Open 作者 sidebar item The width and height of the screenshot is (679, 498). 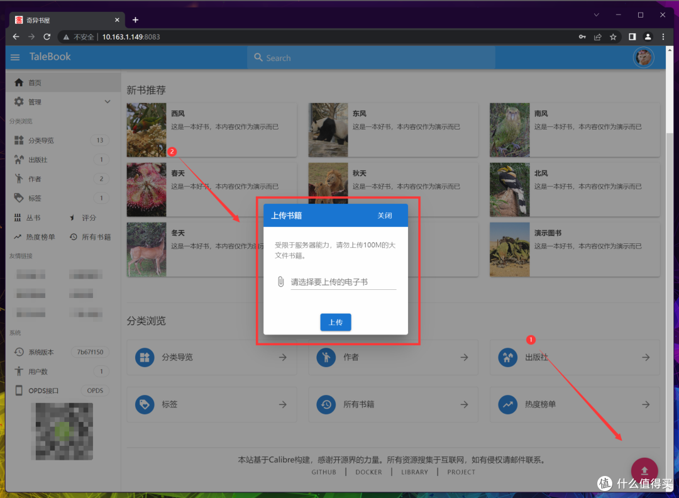(x=63, y=179)
